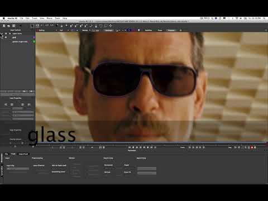Screen dimensions: 268x201
Task: Click the Track Forwards button
Action: tap(204, 147)
